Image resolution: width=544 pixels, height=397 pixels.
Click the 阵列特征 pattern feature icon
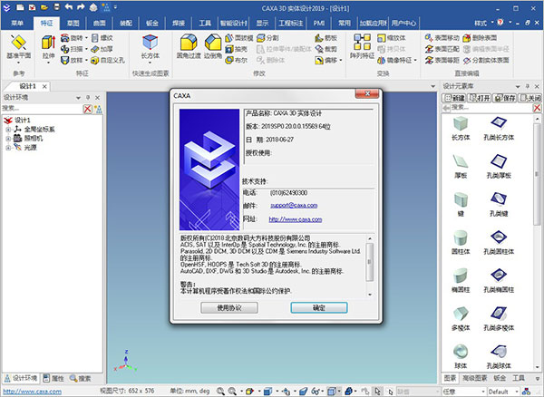pyautogui.click(x=362, y=42)
